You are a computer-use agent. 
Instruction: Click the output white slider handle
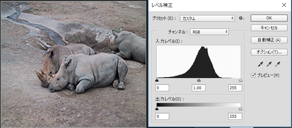(241, 109)
